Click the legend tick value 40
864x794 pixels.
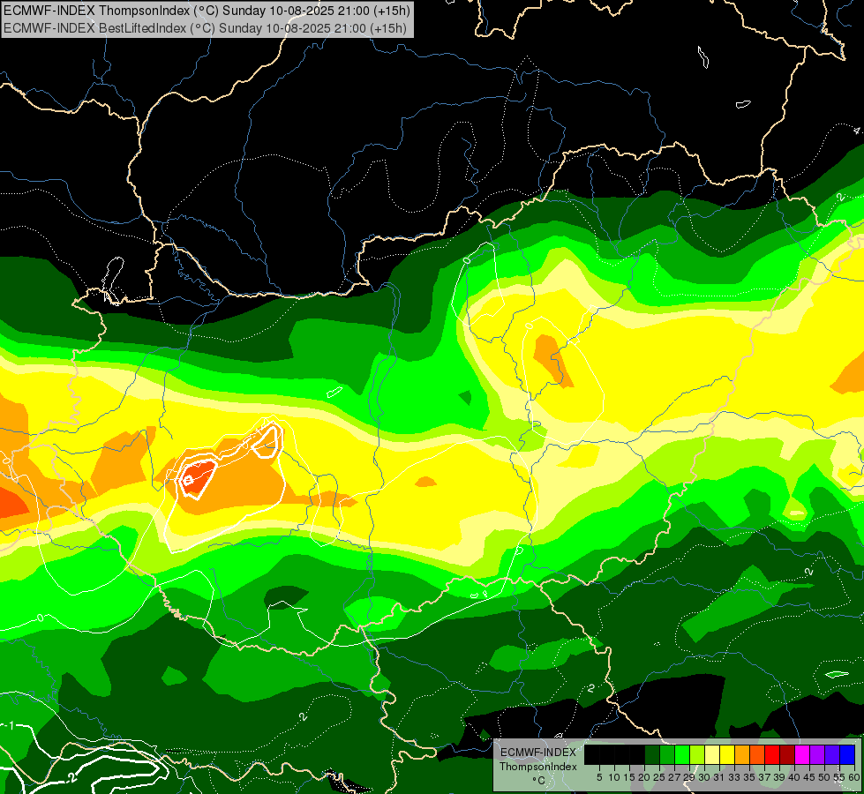[x=794, y=777]
